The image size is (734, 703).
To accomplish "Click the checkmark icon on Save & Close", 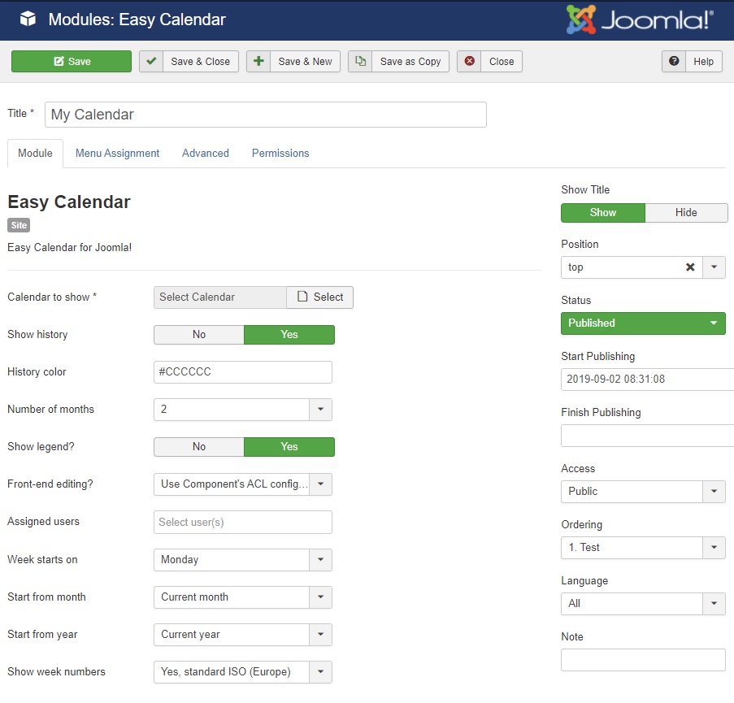I will [x=150, y=61].
